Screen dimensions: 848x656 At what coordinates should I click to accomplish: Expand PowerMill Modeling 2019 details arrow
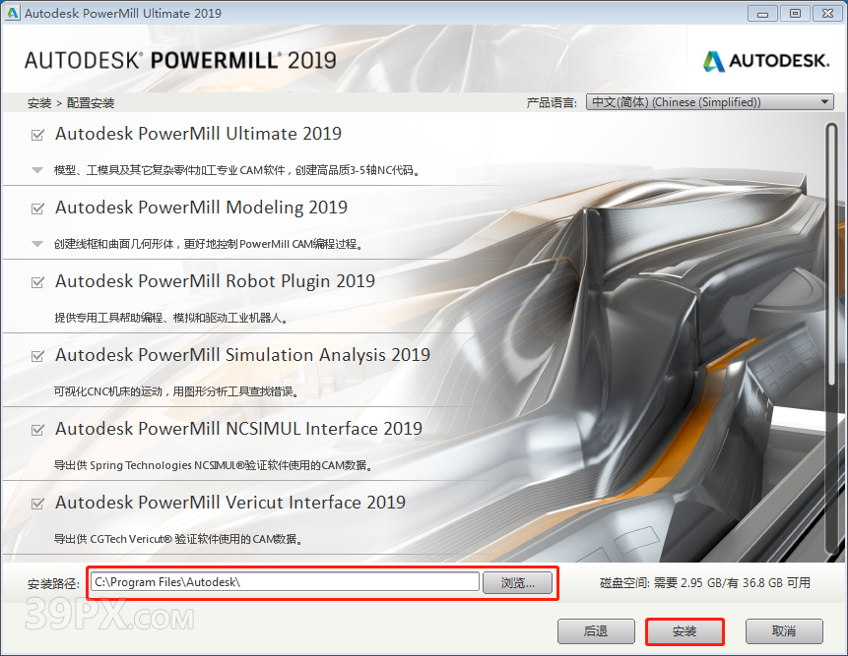tap(37, 244)
